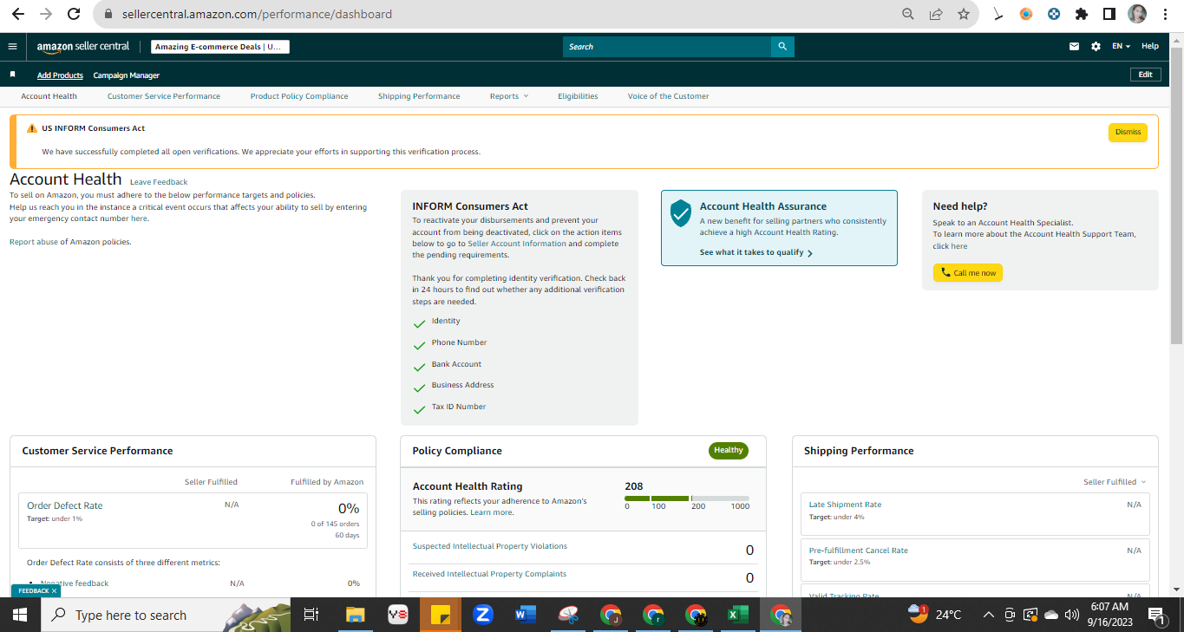Open Excel from the taskbar
Image resolution: width=1184 pixels, height=632 pixels.
[x=738, y=615]
